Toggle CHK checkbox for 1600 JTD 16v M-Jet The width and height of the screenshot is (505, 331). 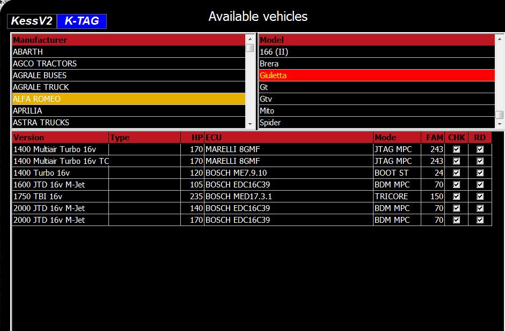[x=456, y=184]
